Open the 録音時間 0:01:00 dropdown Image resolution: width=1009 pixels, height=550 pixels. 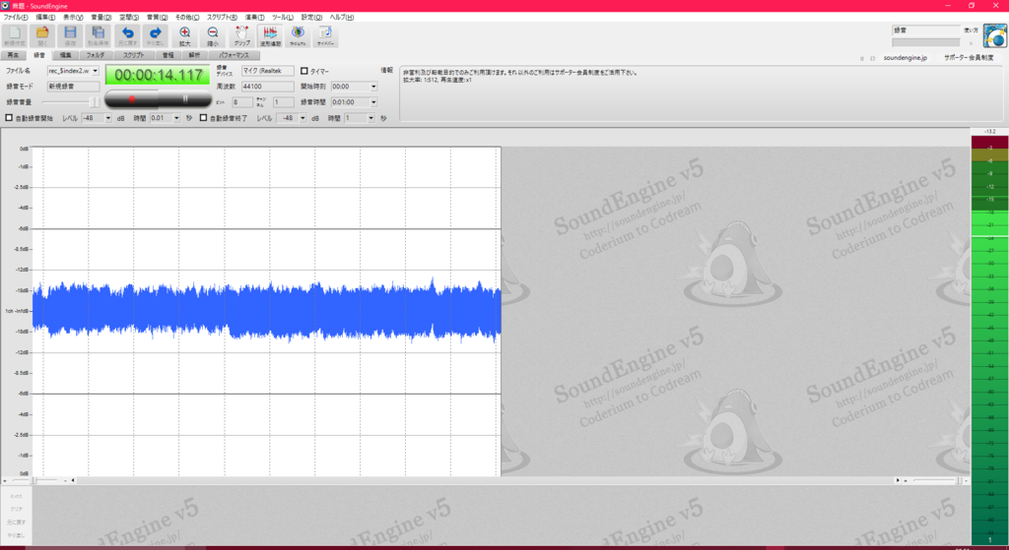373,102
